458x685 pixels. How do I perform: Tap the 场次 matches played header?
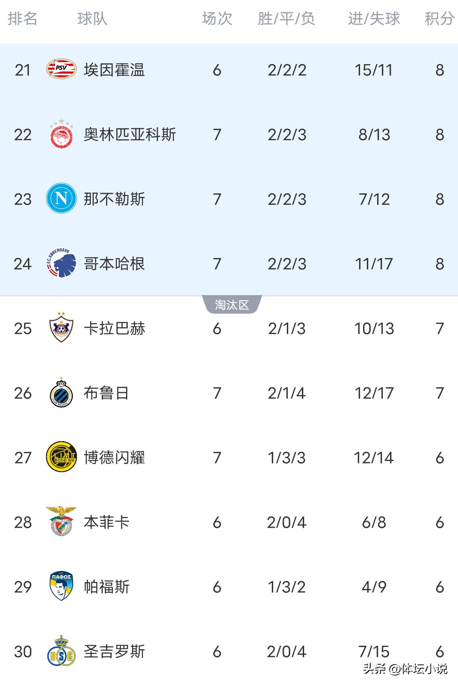pyautogui.click(x=217, y=19)
